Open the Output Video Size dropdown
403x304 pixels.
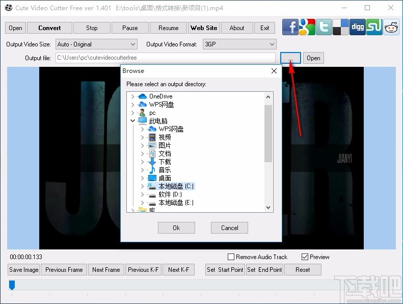pos(96,44)
